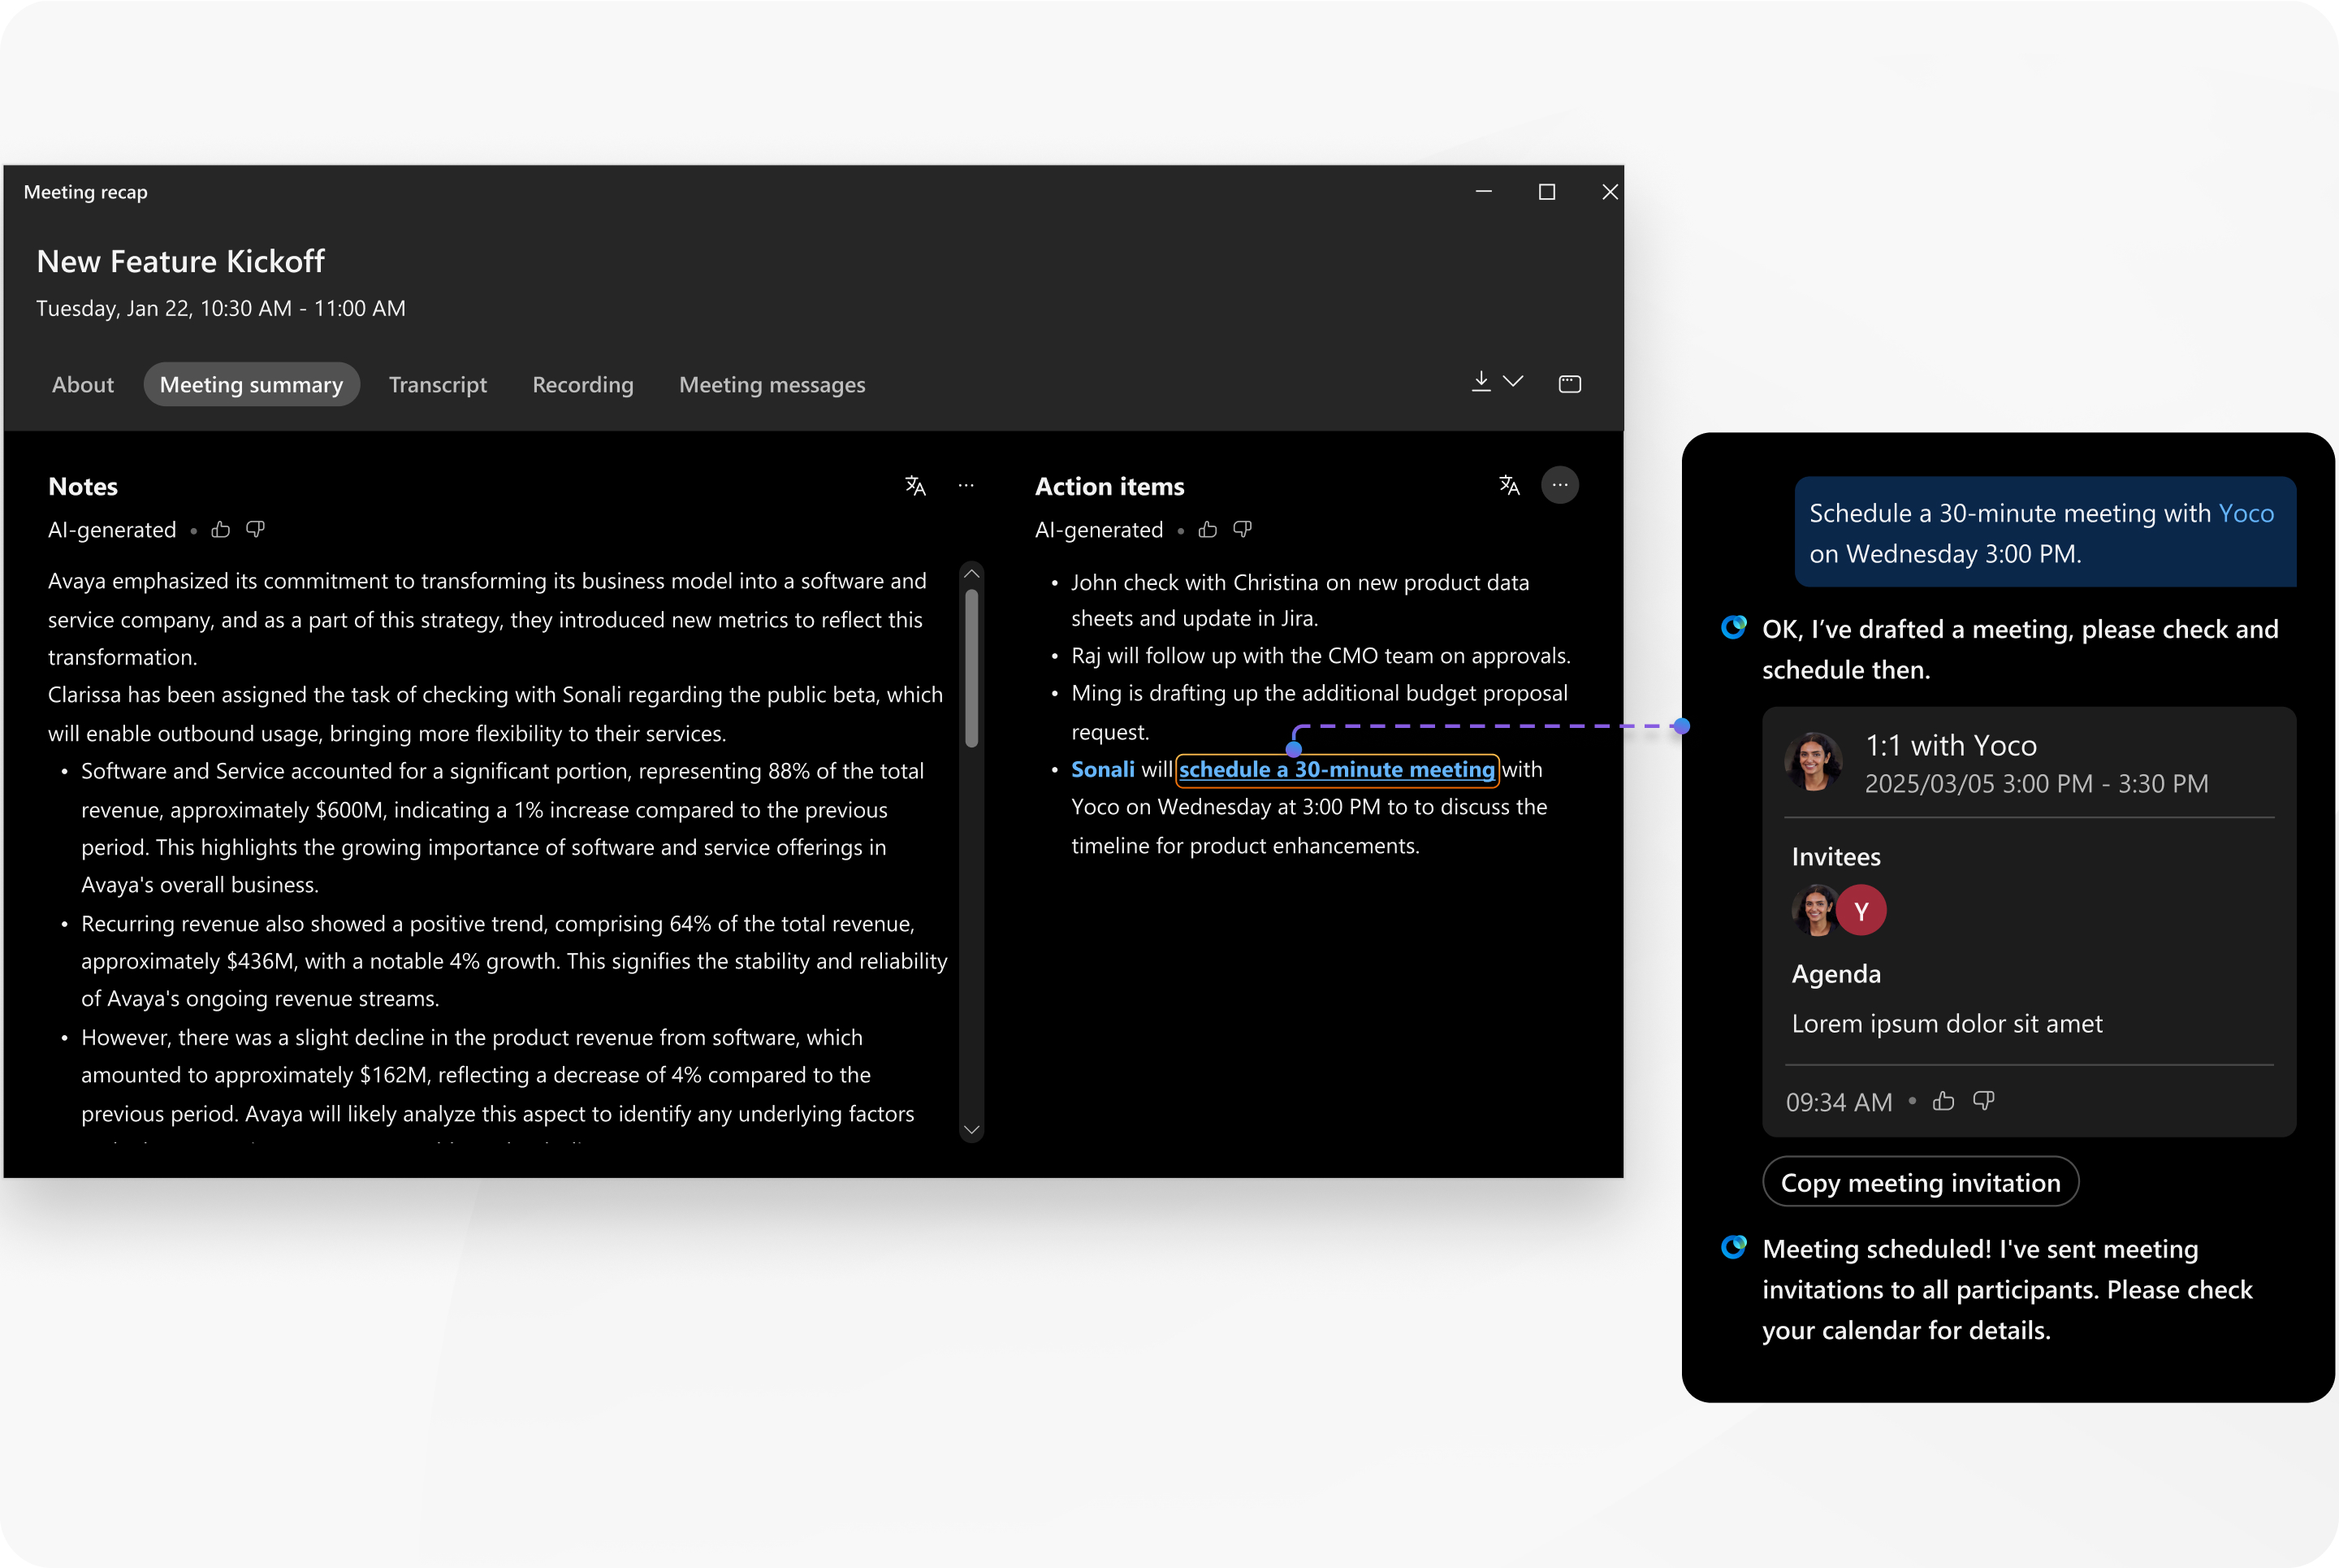The image size is (2339, 1568).
Task: Switch to the Transcript tab
Action: pos(437,385)
